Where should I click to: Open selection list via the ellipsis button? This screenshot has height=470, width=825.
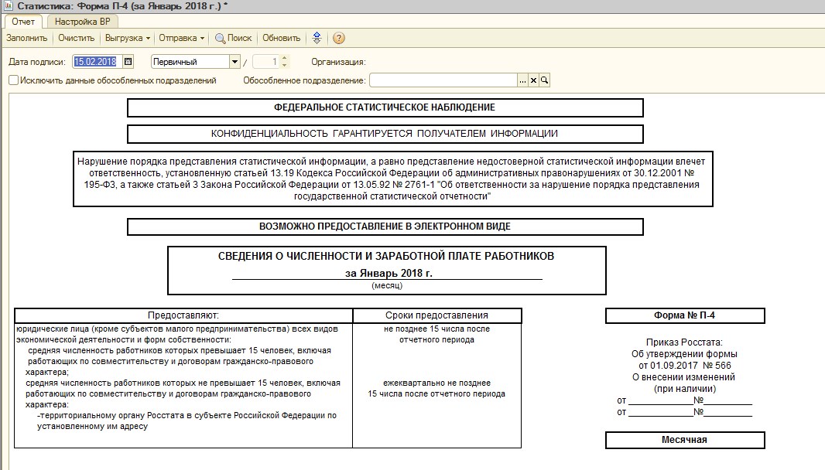[x=522, y=80]
